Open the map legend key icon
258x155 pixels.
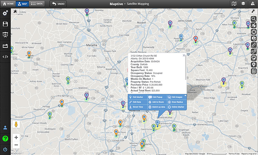(x=253, y=11)
